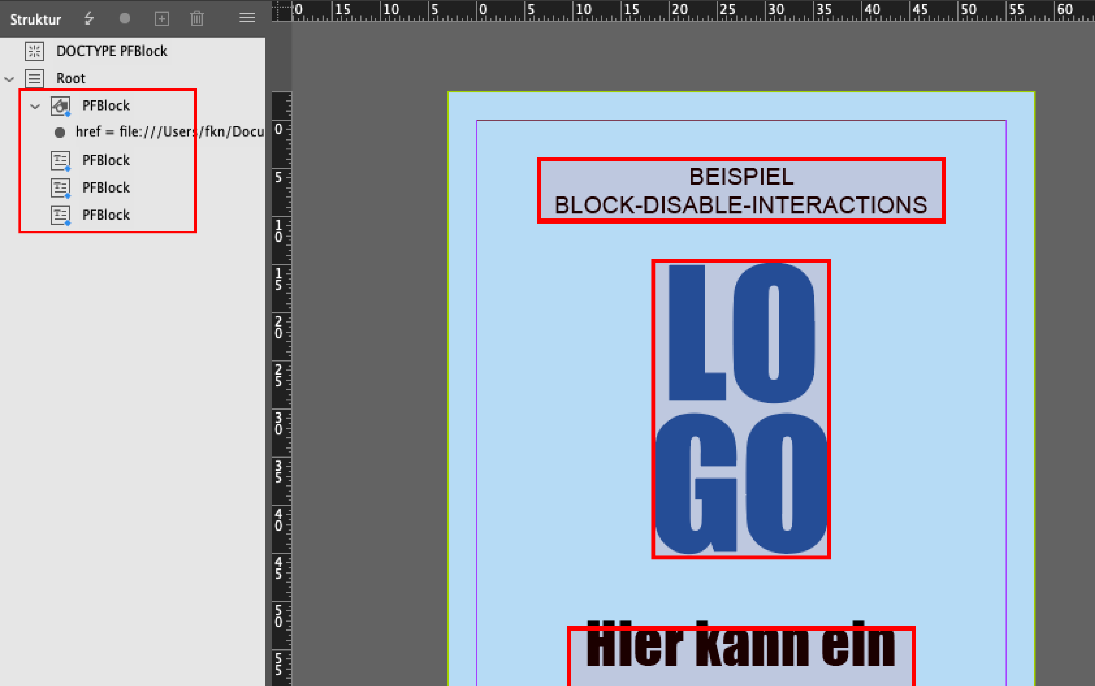Click the trash delete icon in Struktur panel
1095x686 pixels.
coord(197,19)
